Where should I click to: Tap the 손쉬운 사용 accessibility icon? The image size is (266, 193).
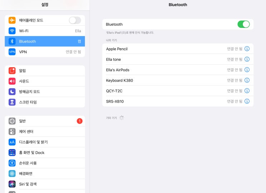tap(12, 163)
